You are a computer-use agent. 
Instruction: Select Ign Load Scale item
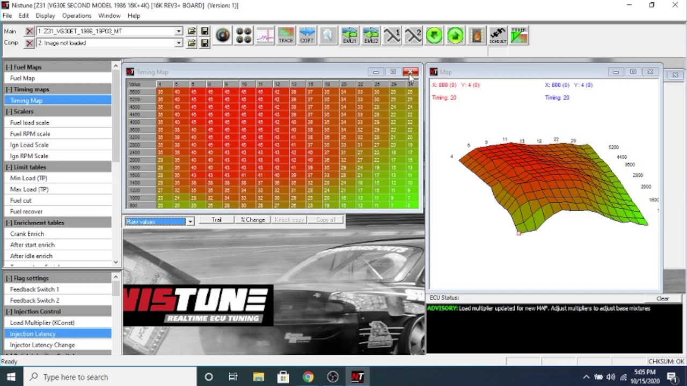pos(58,145)
